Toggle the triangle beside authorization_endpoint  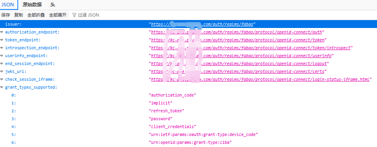[2, 32]
